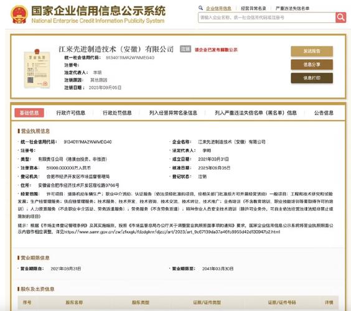Click the 国家企业信用信息公示系统 site title

pos(98,11)
